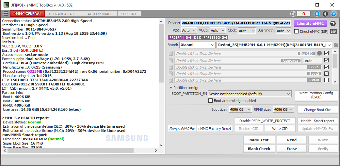Viewport: 340px width, 166px height.
Task: Click the file icon of RPMB row
Action: pos(171,80)
